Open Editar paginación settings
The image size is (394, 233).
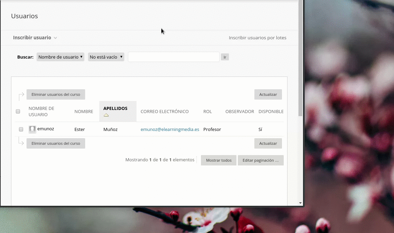click(260, 160)
